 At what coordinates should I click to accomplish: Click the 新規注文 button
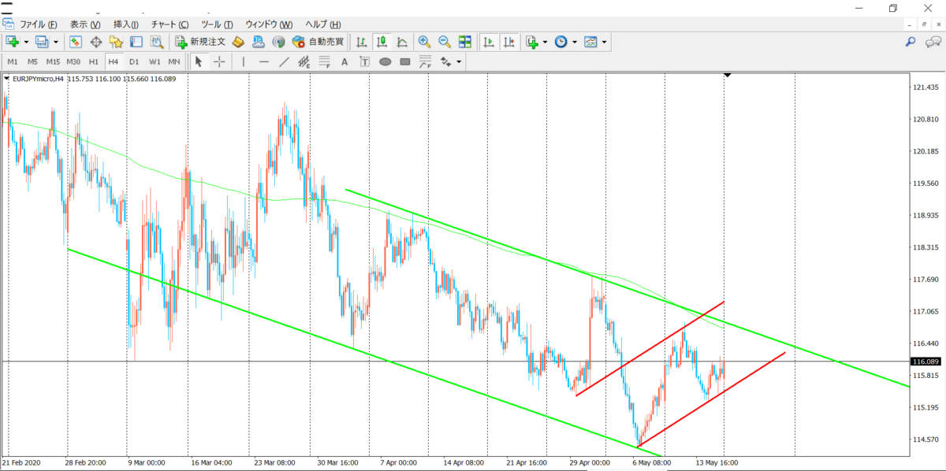tap(200, 42)
